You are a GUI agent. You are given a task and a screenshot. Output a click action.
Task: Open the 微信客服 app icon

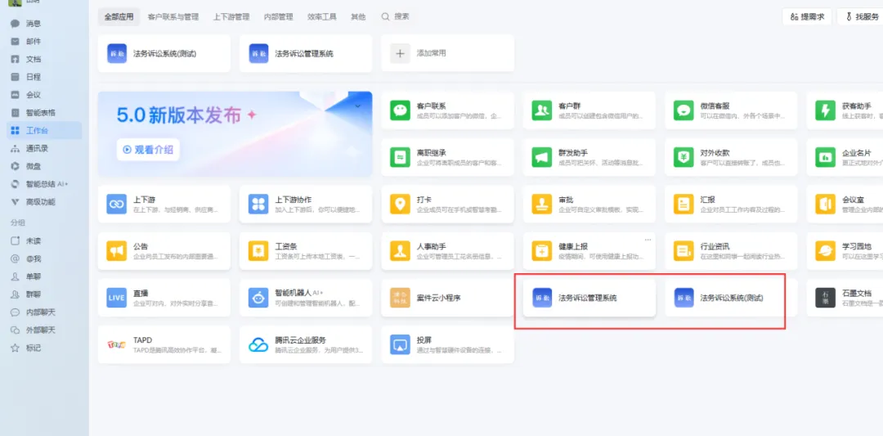(x=684, y=110)
